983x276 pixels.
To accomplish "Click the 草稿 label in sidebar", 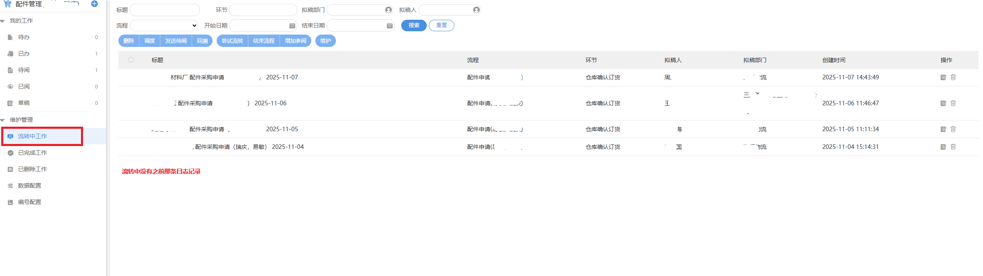I will pyautogui.click(x=24, y=103).
